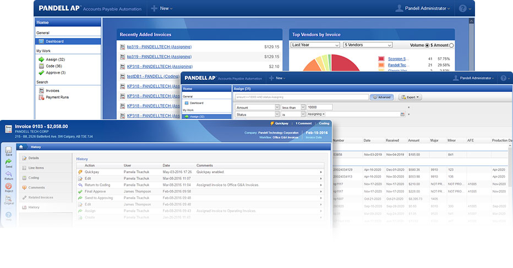Click the Return arrow icon in the invoice toolbar
This screenshot has width=513, height=268.
click(9, 174)
